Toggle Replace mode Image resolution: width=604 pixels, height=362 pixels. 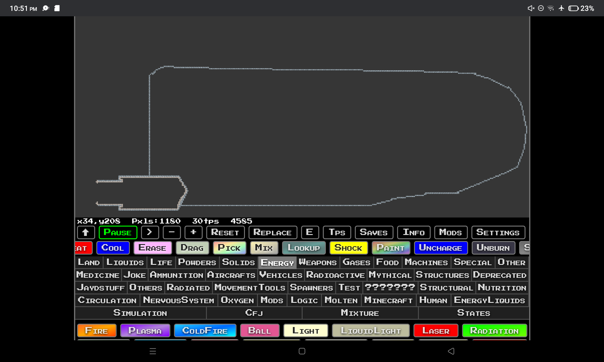point(272,233)
